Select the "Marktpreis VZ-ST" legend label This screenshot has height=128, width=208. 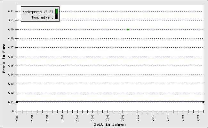(x=38, y=12)
